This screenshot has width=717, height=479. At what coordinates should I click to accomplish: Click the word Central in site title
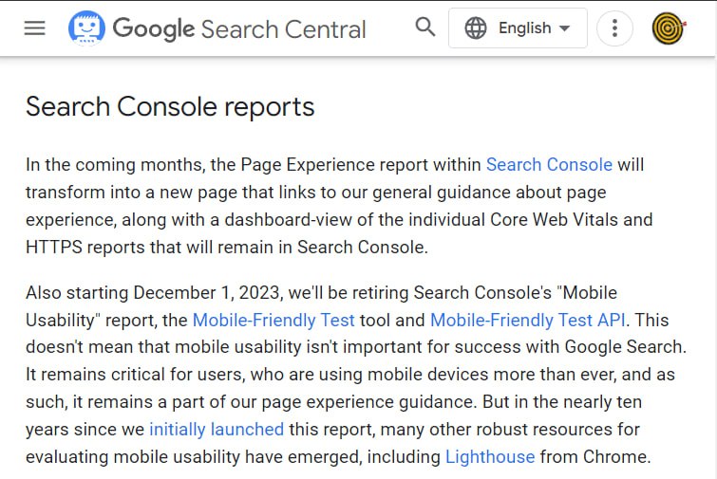325,29
